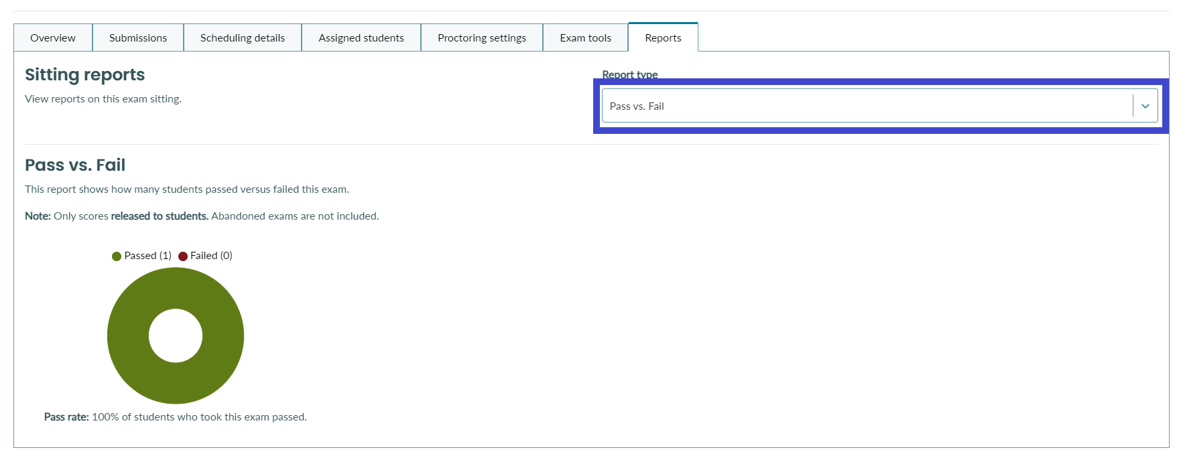The height and width of the screenshot is (466, 1179).
Task: Toggle the Failed (0) legend entry
Action: click(206, 256)
